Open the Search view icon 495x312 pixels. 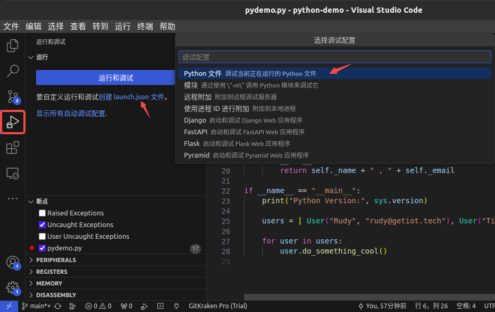(x=12, y=71)
